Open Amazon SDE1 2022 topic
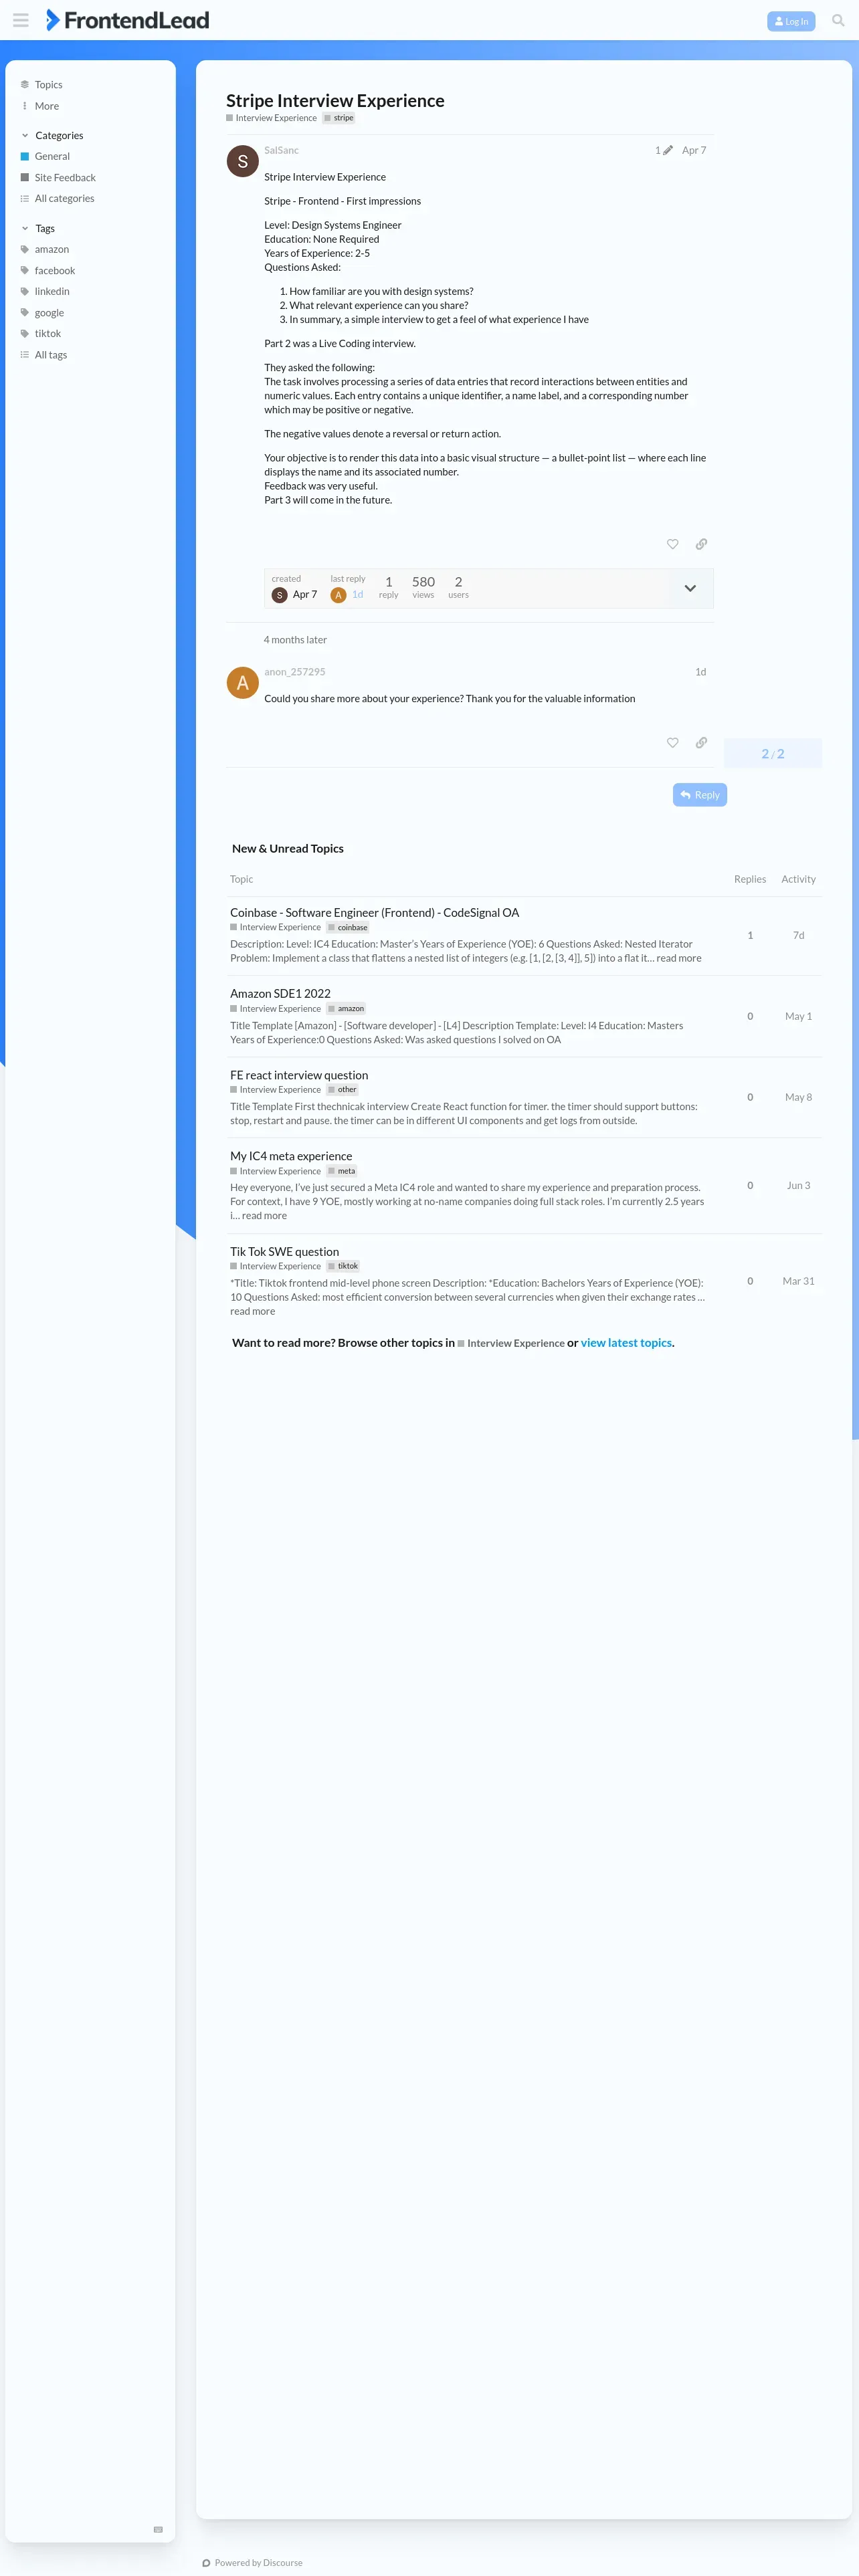The width and height of the screenshot is (859, 2576). coord(280,993)
